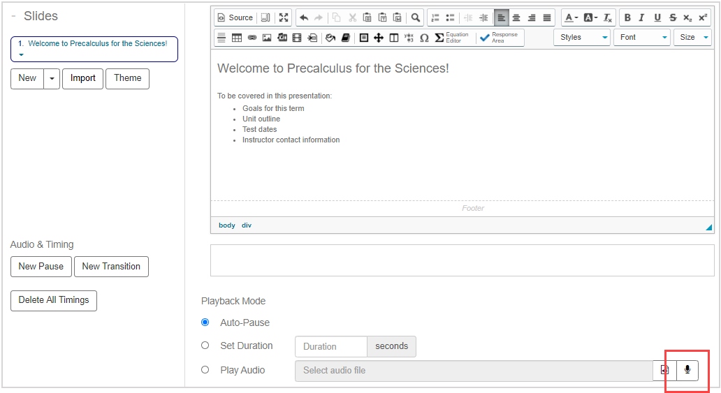Viewport: 721px width, 393px height.
Task: Toggle bold formatting
Action: click(627, 17)
